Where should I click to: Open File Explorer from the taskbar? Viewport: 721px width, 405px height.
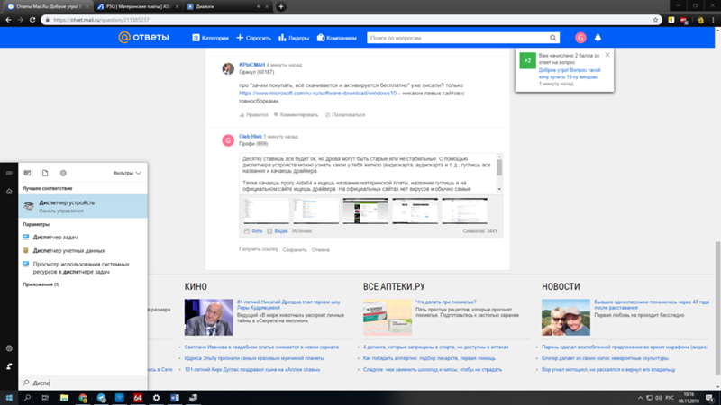(x=64, y=398)
